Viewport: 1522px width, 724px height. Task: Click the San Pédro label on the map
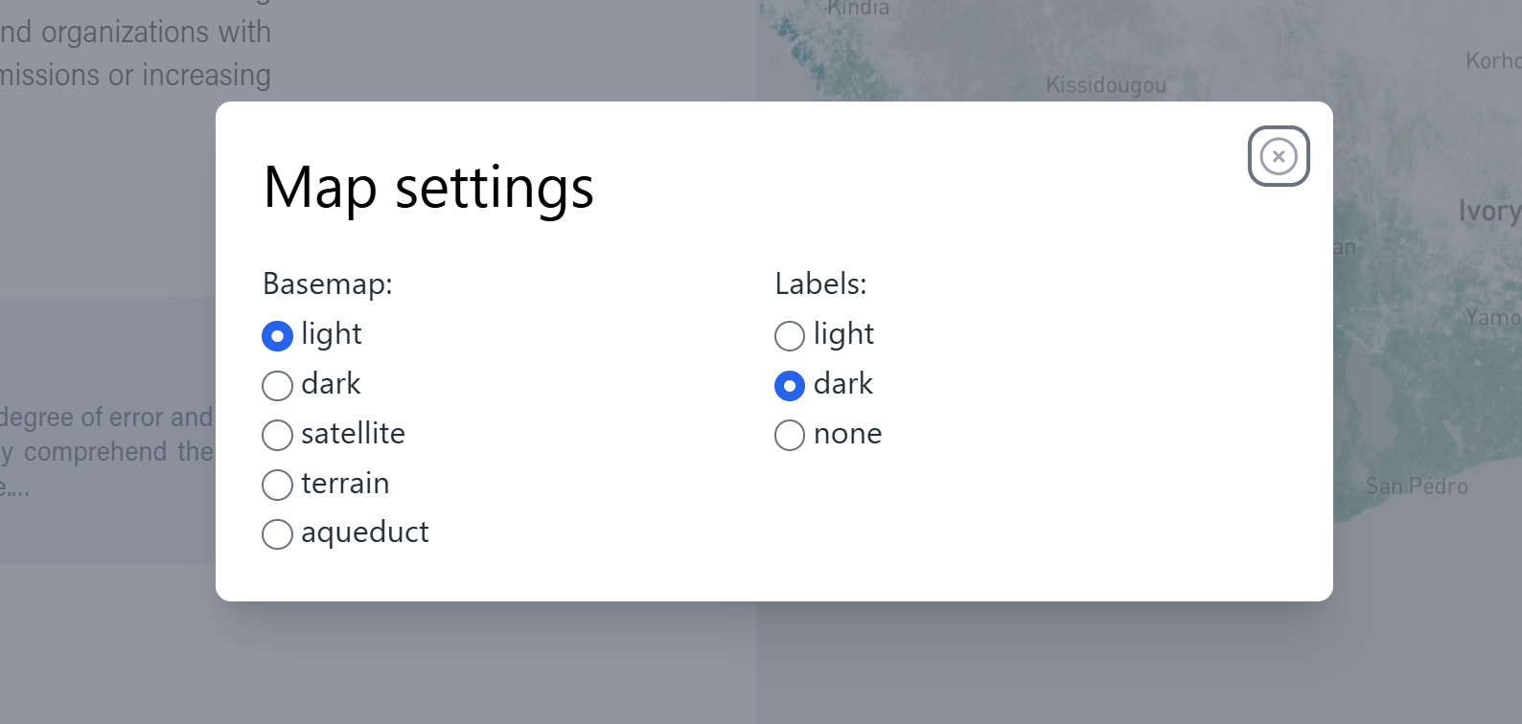coord(1416,486)
